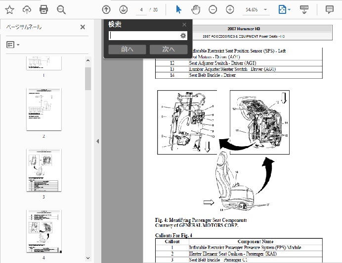The image size is (342, 263).
Task: Click 'Inflatable Restraint Passenger Presence System' row
Action: pyautogui.click(x=239, y=248)
